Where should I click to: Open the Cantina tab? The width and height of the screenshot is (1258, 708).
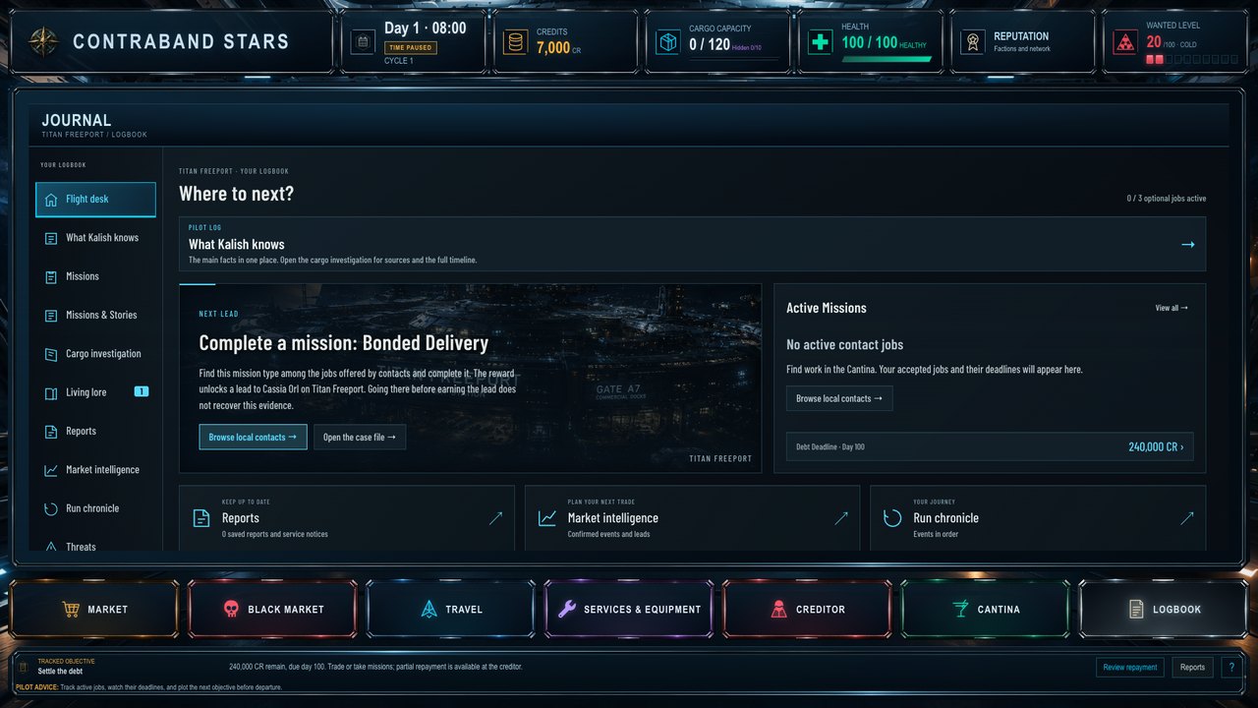point(985,609)
